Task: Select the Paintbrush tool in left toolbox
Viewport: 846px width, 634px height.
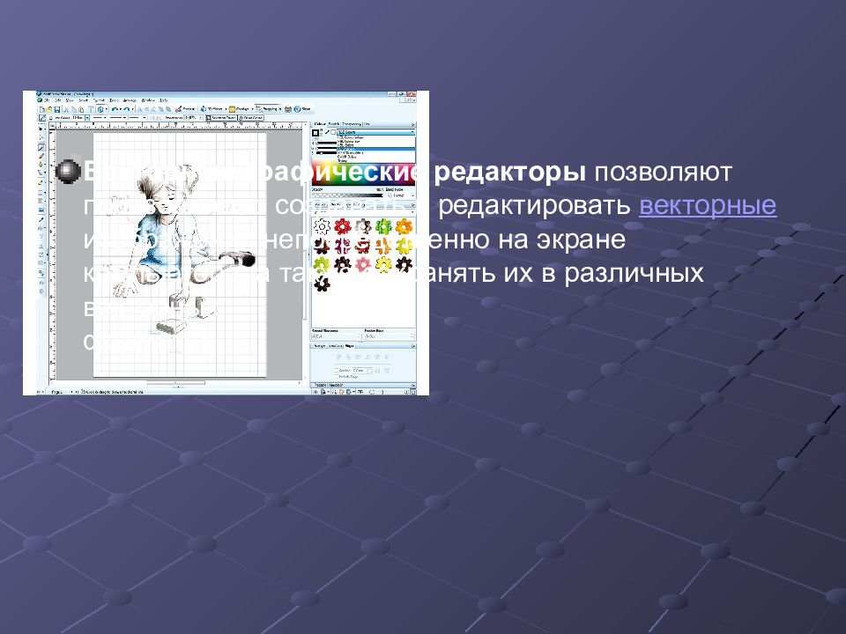Action: (x=41, y=156)
